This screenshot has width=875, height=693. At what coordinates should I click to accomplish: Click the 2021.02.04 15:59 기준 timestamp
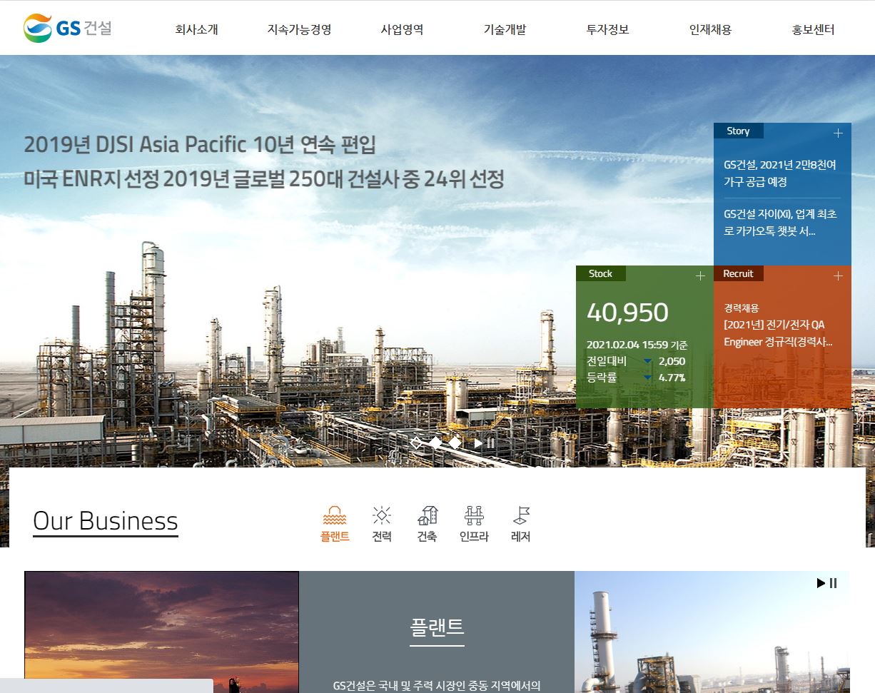click(637, 345)
